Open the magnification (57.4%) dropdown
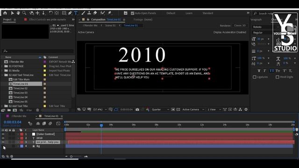 point(100,110)
